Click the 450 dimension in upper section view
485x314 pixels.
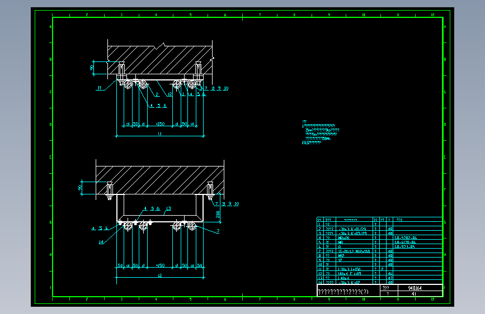160,124
